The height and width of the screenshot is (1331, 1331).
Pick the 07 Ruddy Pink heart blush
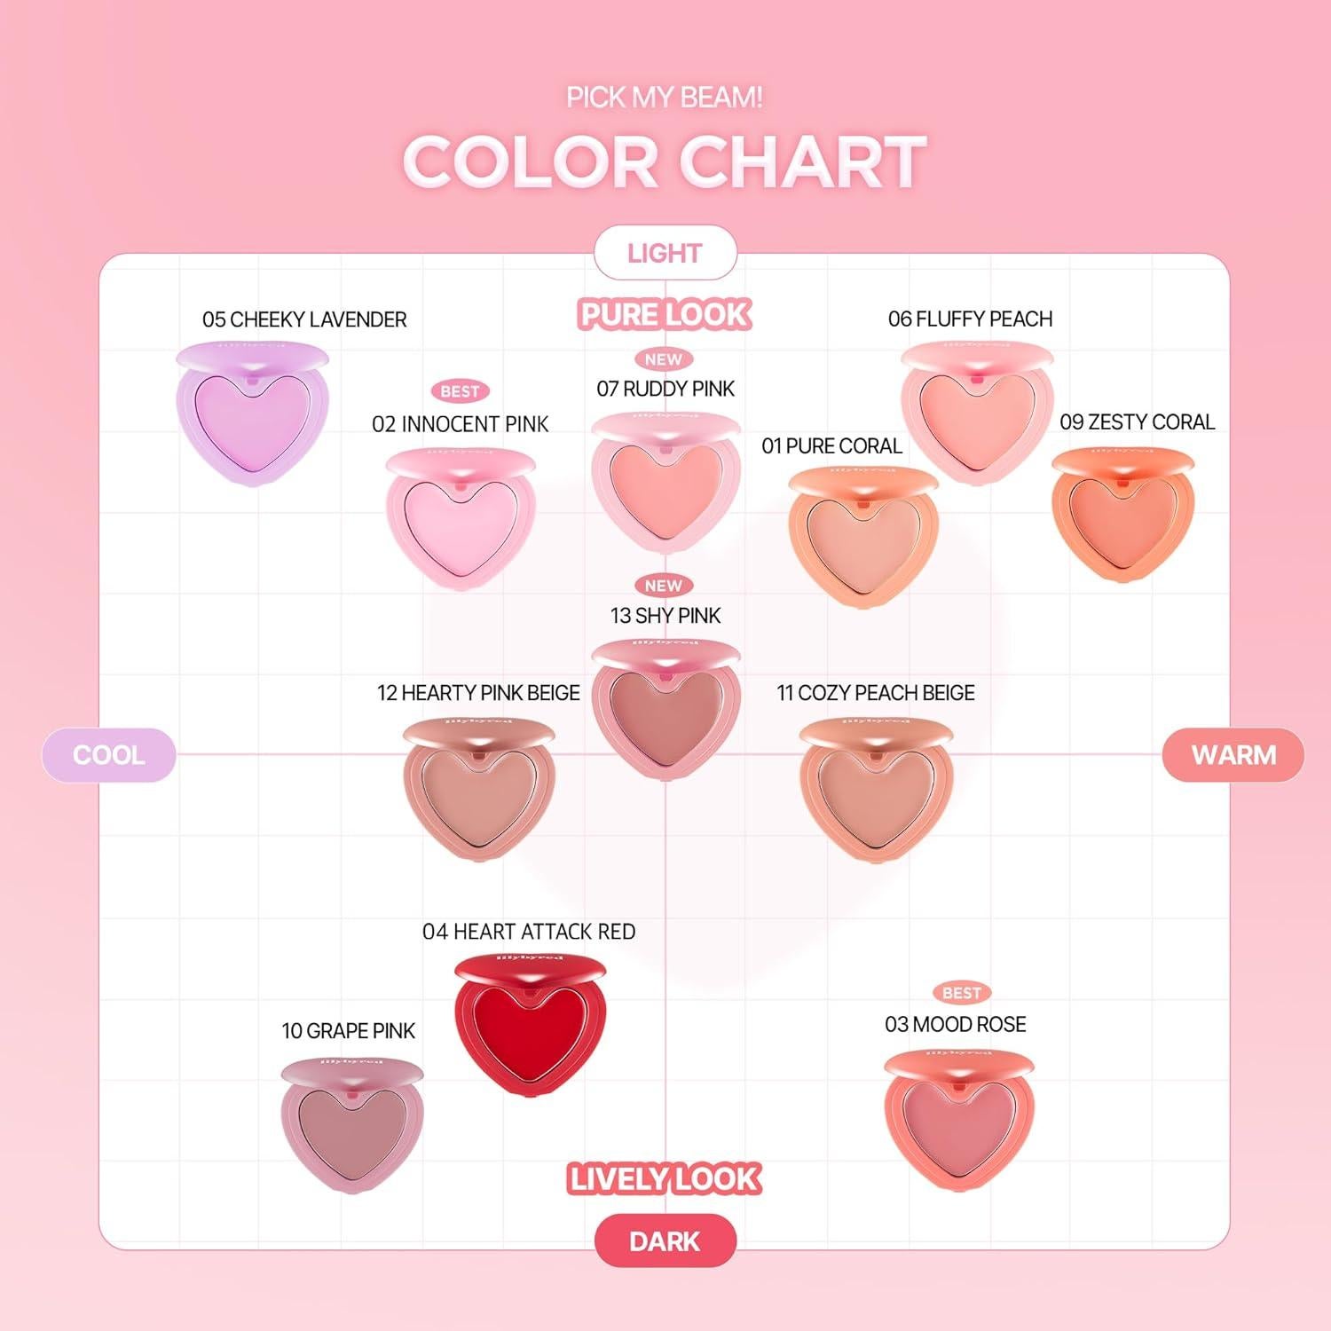[665, 484]
